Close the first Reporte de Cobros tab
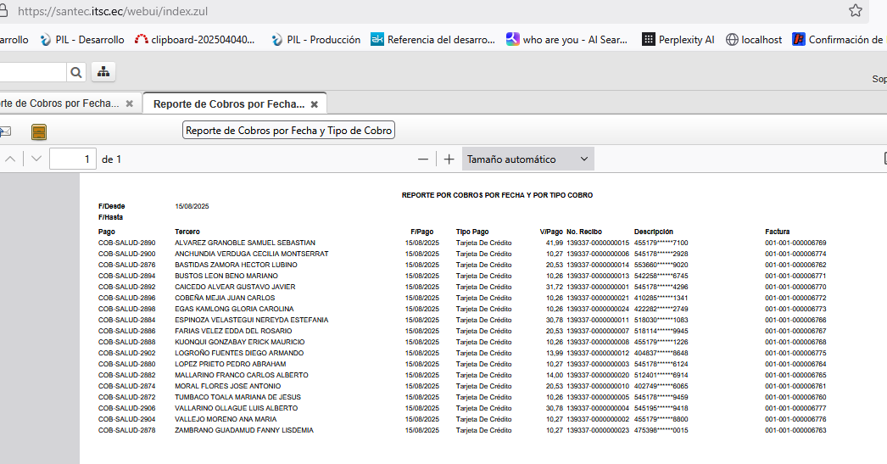This screenshot has width=887, height=464. pyautogui.click(x=129, y=103)
